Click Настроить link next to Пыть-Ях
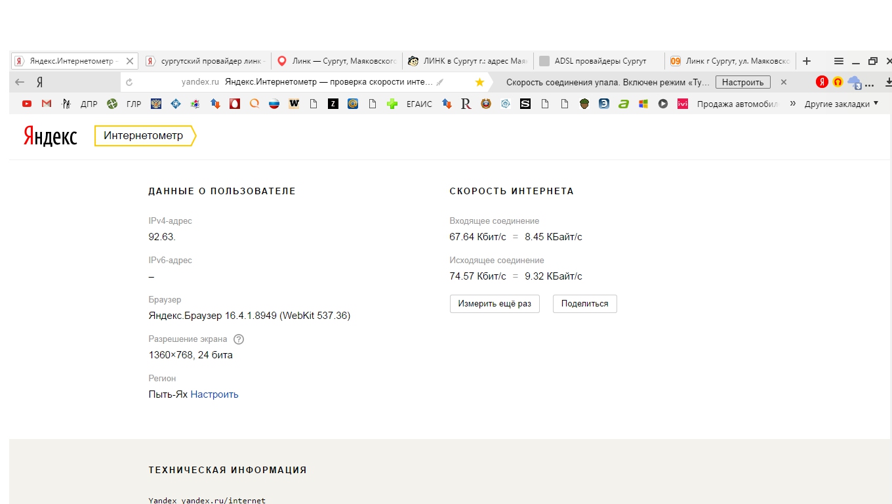 click(x=214, y=394)
